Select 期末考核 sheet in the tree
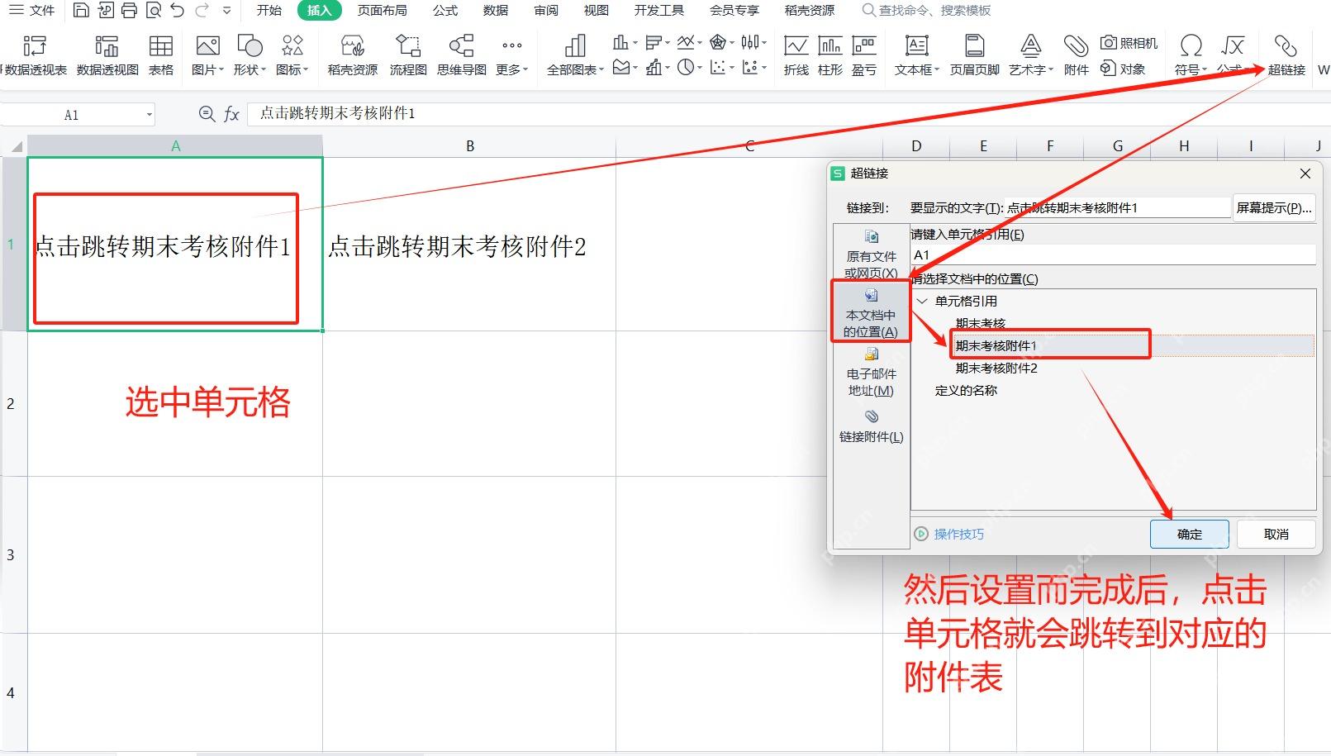The image size is (1331, 756). [x=981, y=323]
